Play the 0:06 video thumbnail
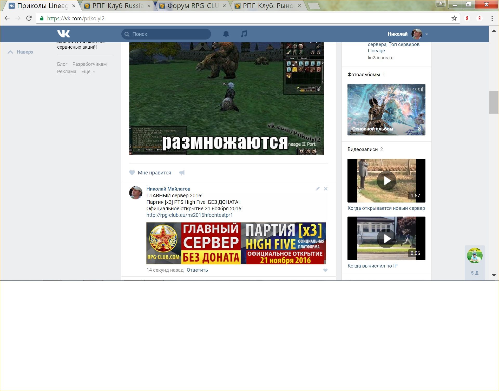This screenshot has width=499, height=391. pos(386,238)
